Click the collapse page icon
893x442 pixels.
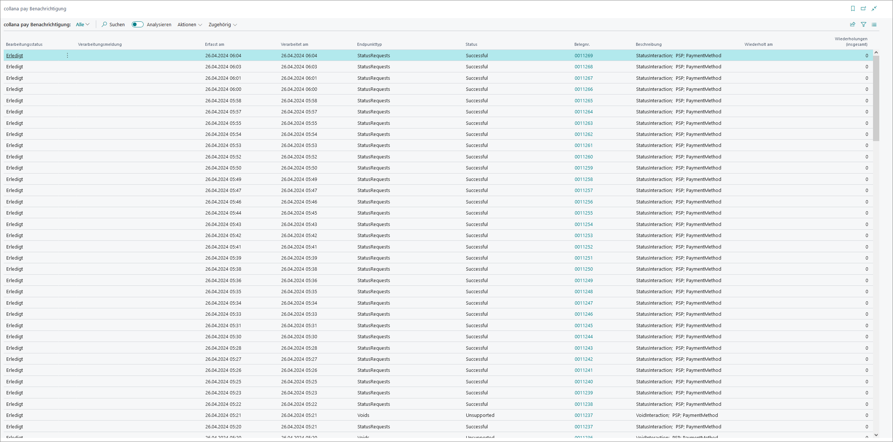(x=874, y=8)
